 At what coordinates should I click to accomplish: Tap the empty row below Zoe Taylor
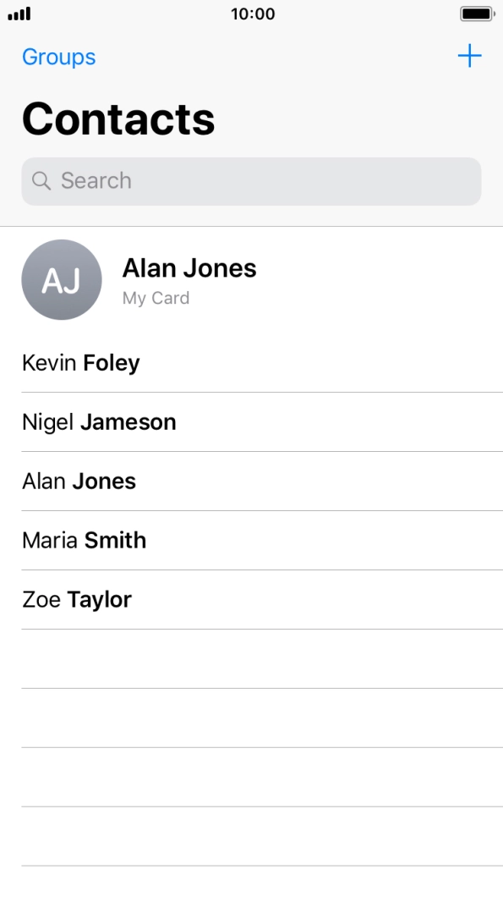point(251,656)
